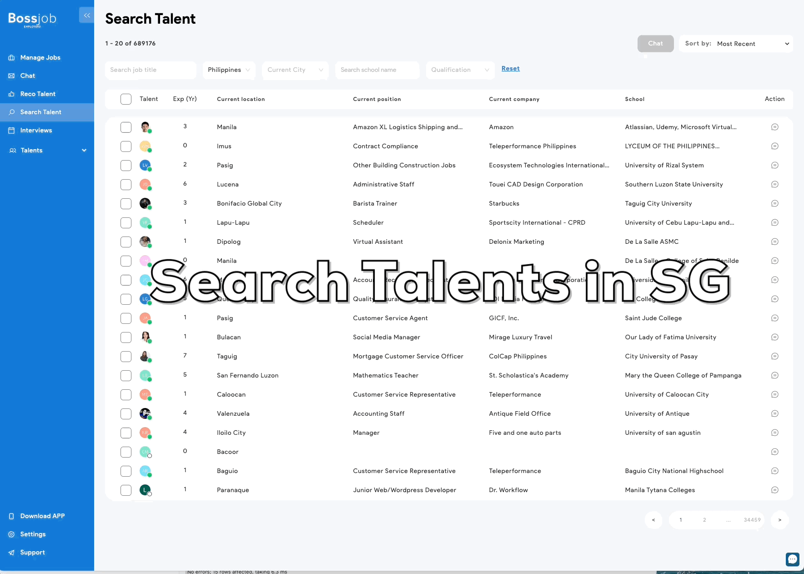Image resolution: width=804 pixels, height=574 pixels.
Task: Go to previous results page
Action: [653, 520]
